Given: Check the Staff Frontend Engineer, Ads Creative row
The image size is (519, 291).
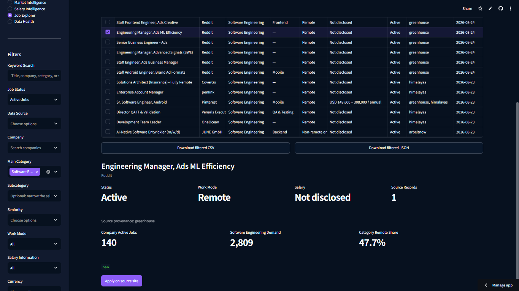Looking at the screenshot, I should tap(108, 22).
